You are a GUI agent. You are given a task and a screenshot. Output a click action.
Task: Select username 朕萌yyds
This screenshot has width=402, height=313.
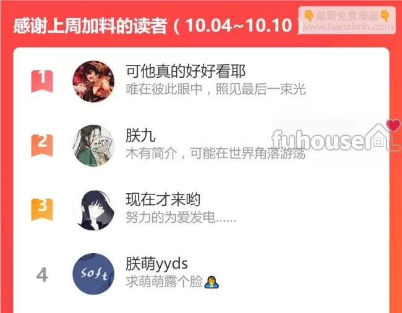point(156,264)
